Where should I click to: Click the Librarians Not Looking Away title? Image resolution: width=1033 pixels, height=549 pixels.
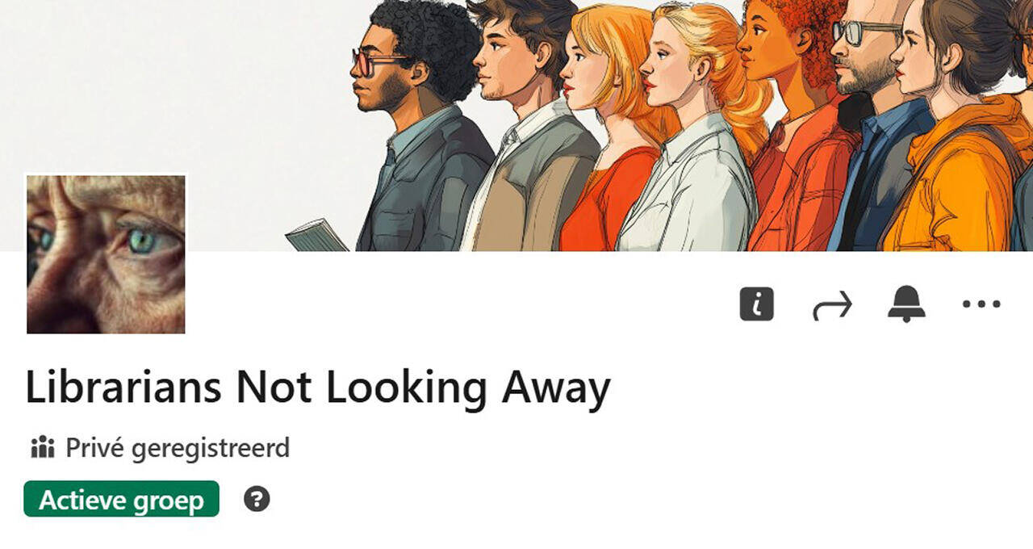318,388
